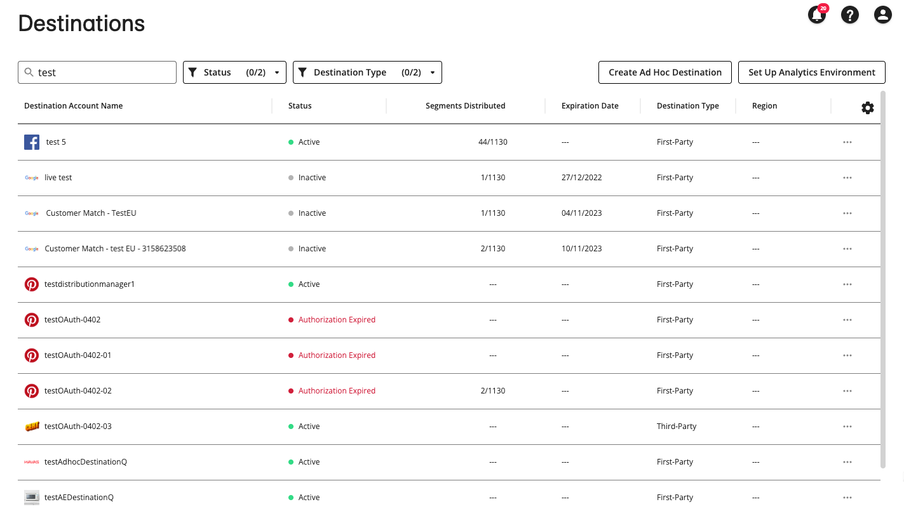This screenshot has height=509, width=904.
Task: Click the Authorization Expired status for testOAuth-0402
Action: [x=337, y=320]
